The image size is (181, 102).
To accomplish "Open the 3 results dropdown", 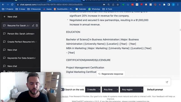I will tap(93, 90).
